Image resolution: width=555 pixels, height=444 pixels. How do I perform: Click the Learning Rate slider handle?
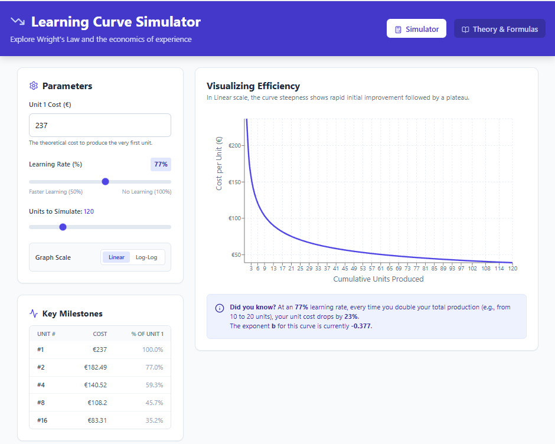[x=105, y=182]
